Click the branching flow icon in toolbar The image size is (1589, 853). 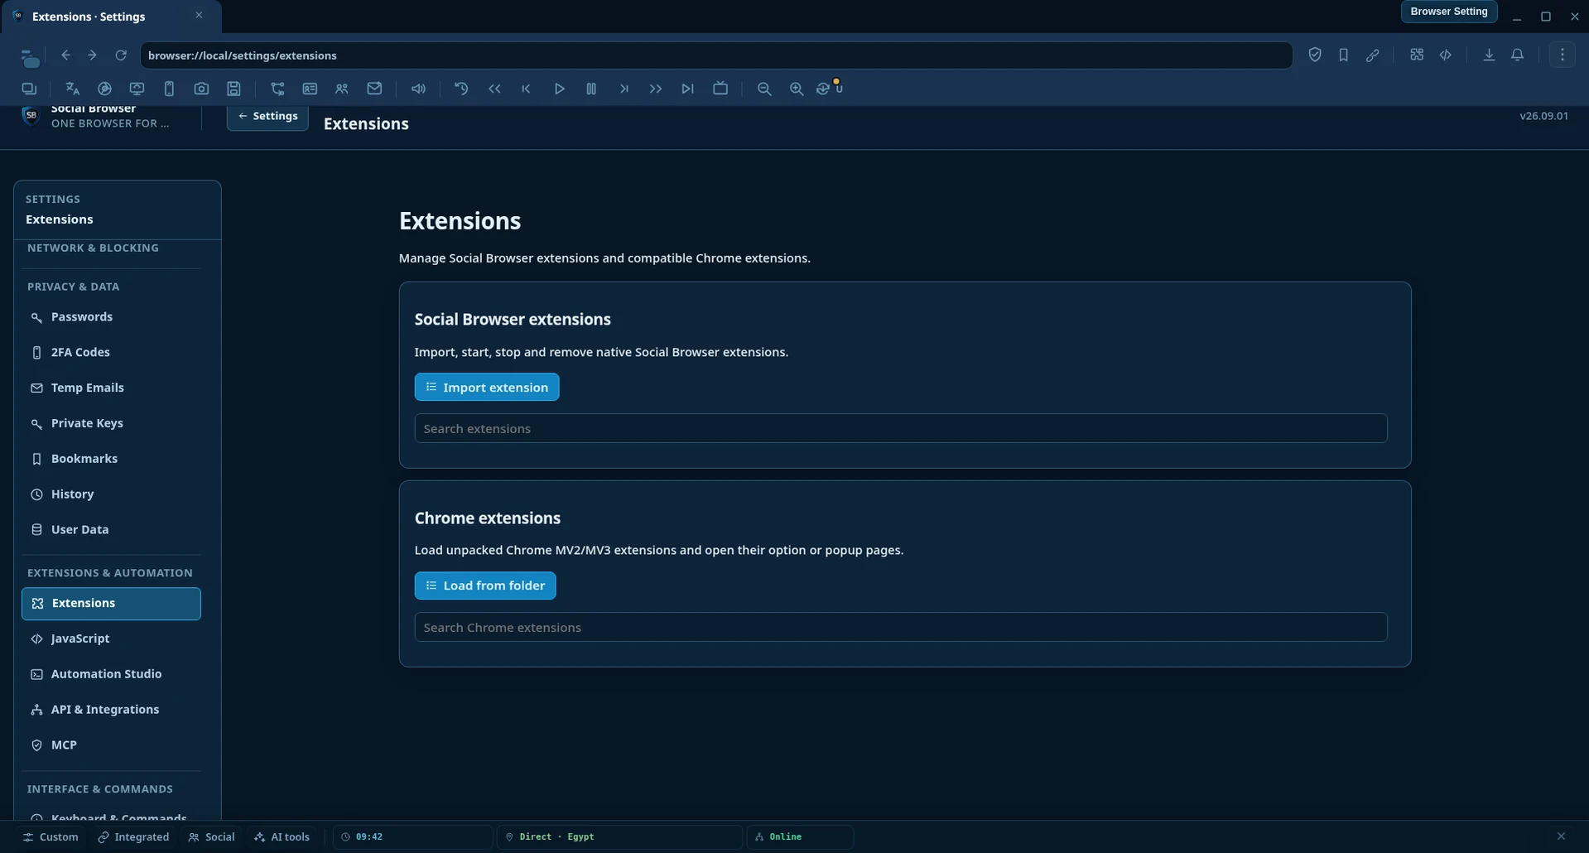pos(277,89)
